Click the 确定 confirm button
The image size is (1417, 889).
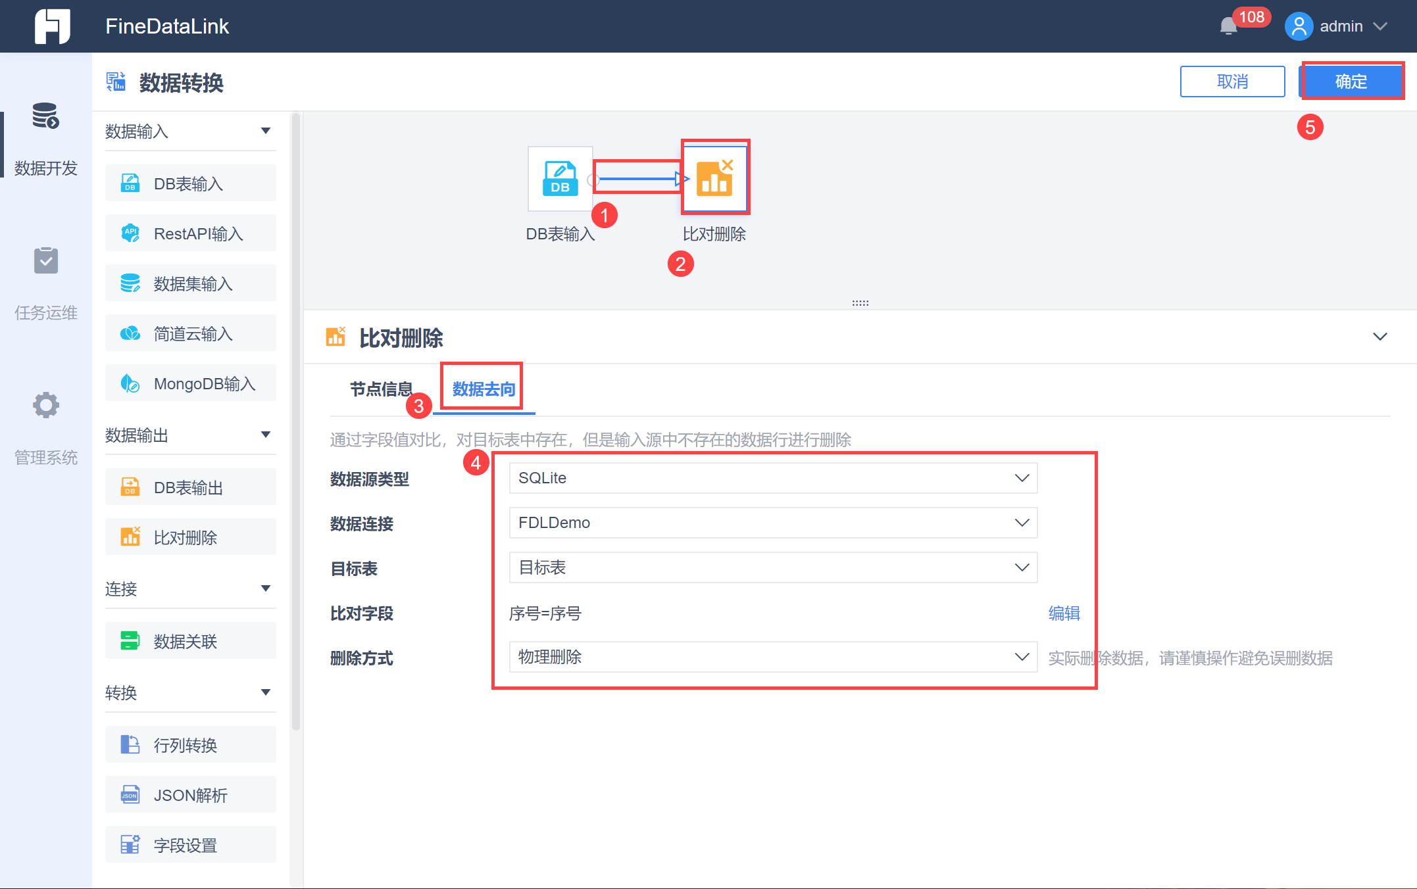(x=1351, y=82)
